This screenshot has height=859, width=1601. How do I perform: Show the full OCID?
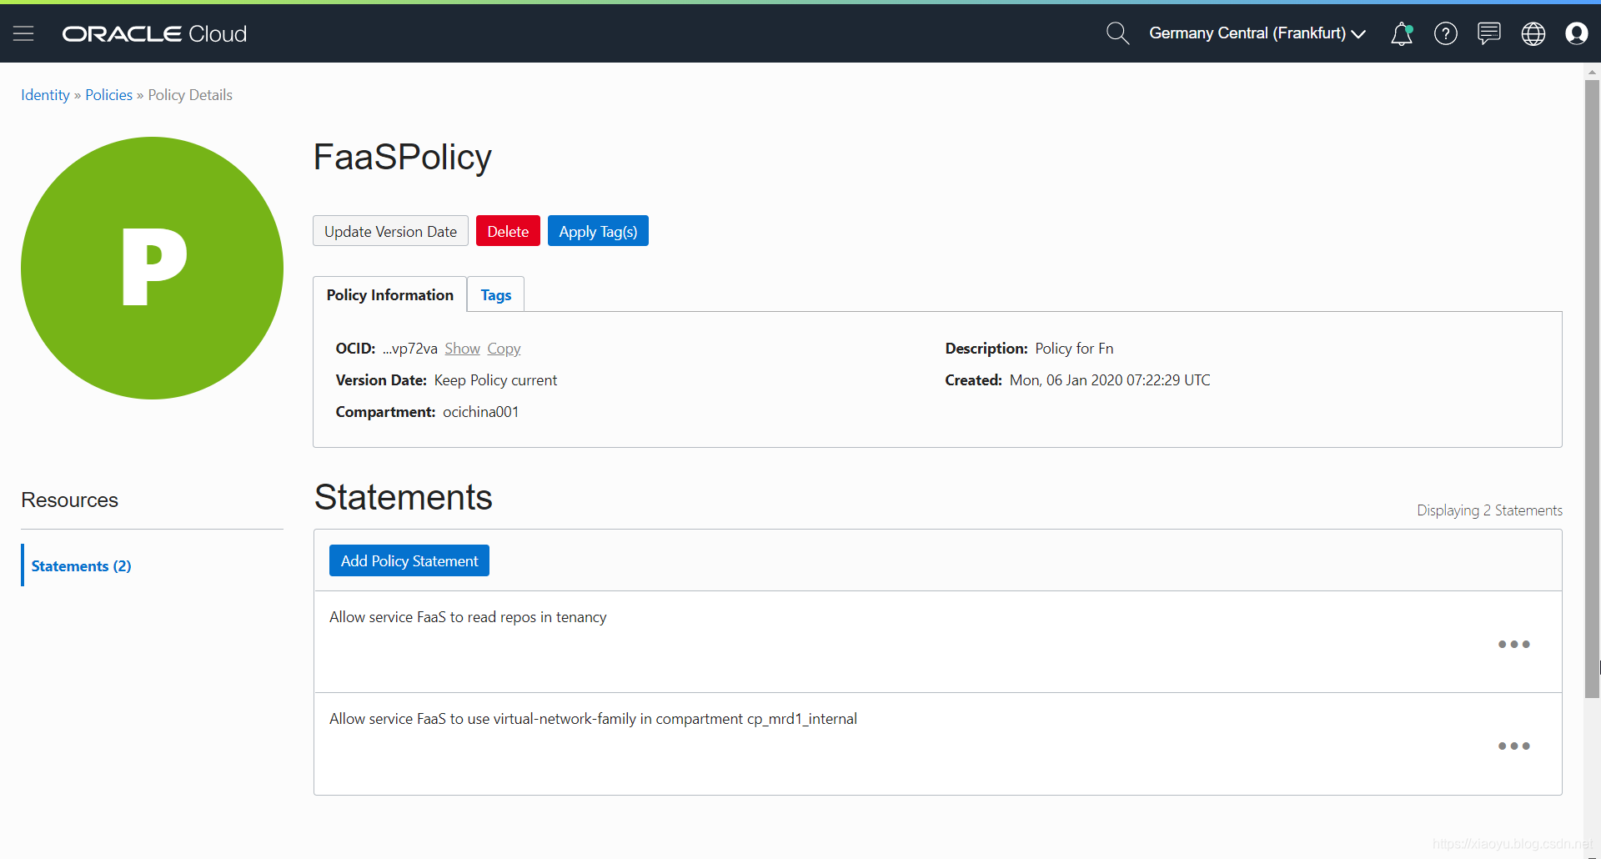462,349
